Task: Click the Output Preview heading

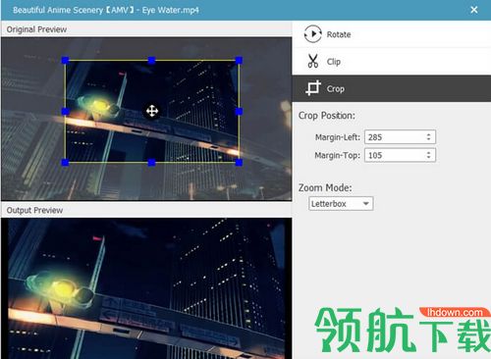Action: point(34,210)
